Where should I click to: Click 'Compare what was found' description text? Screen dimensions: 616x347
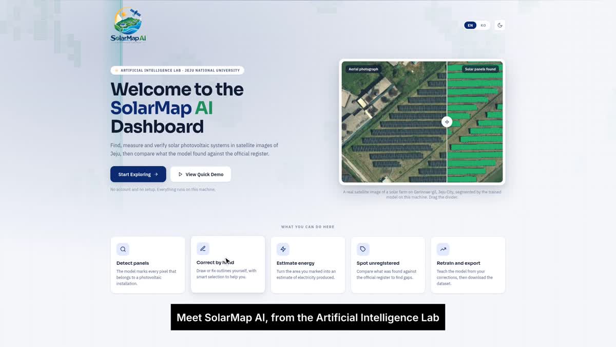point(387,275)
